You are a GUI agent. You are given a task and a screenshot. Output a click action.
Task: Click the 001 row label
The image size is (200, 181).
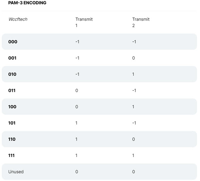[x=12, y=58]
